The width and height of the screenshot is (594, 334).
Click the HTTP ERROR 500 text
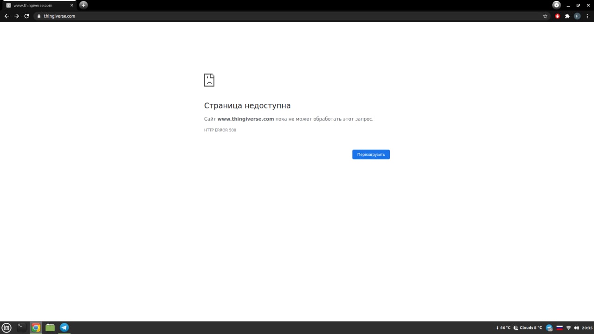220,130
